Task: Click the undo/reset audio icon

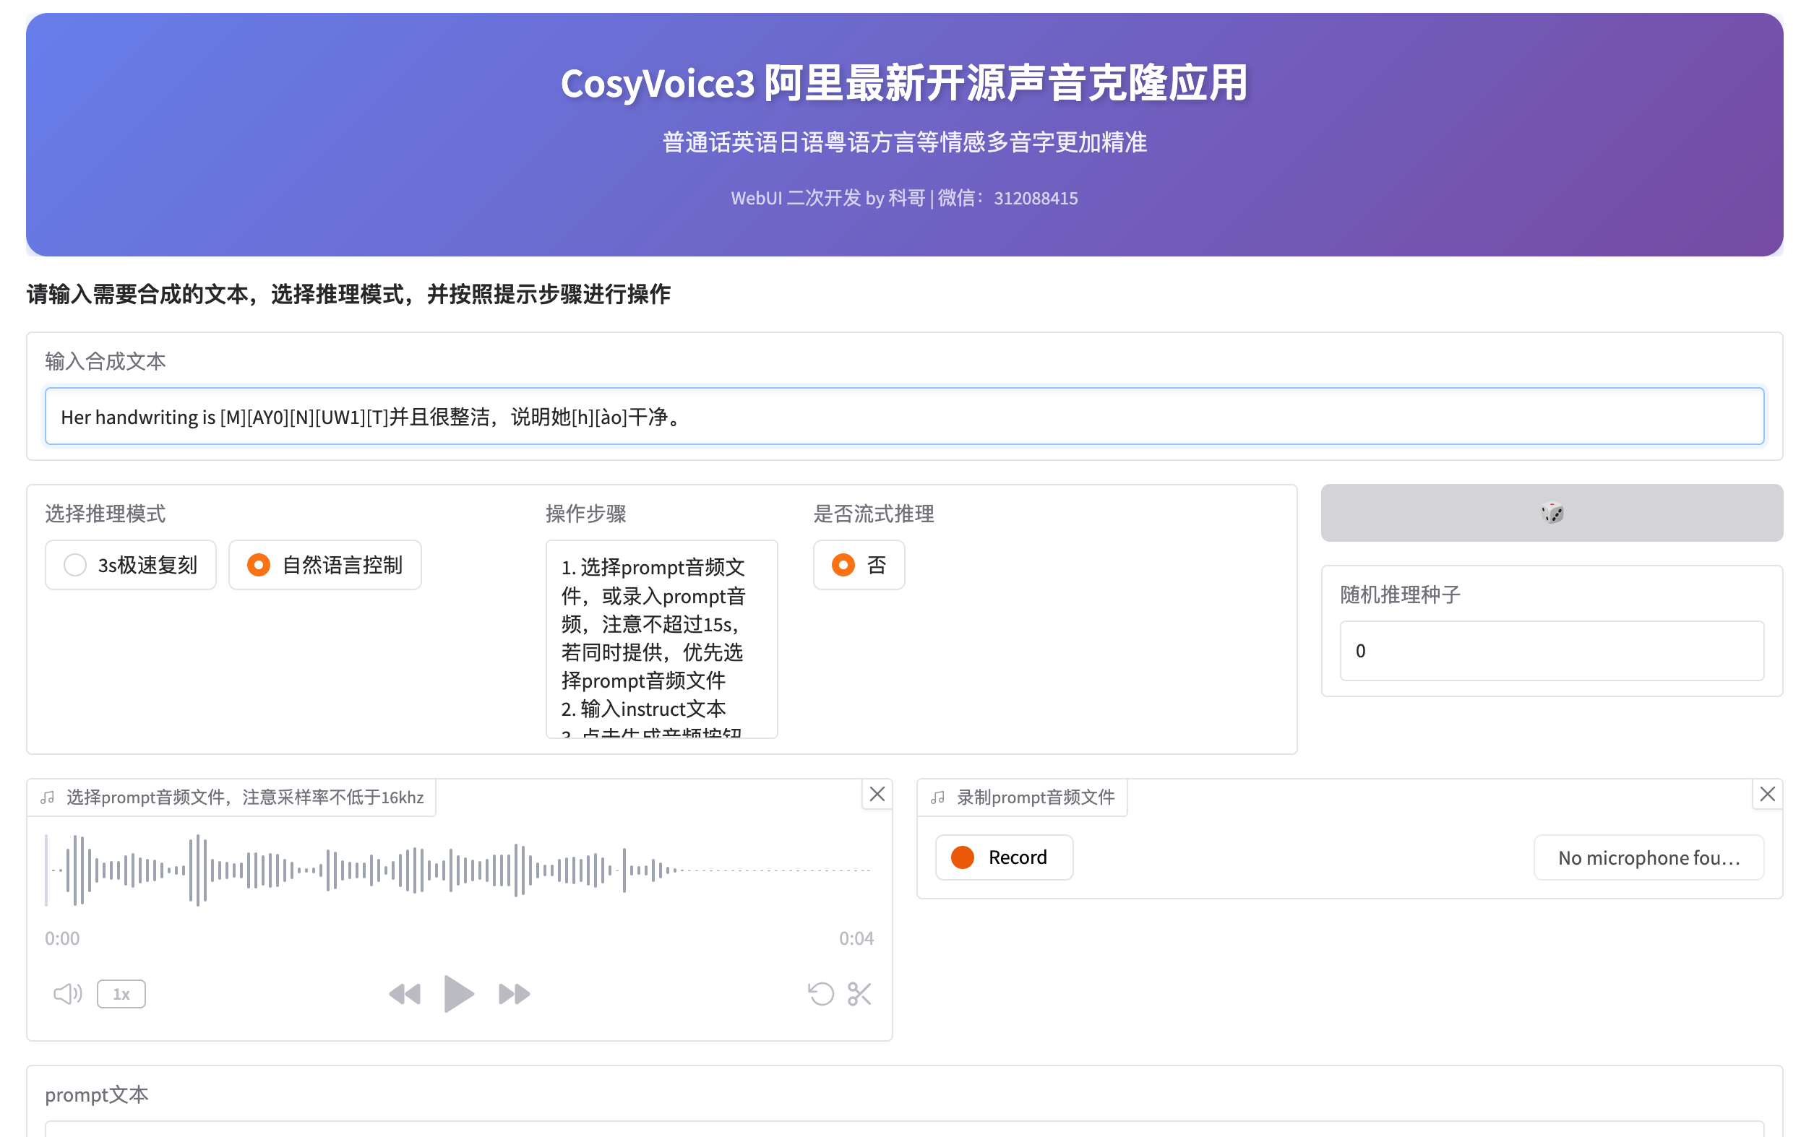Action: [820, 993]
